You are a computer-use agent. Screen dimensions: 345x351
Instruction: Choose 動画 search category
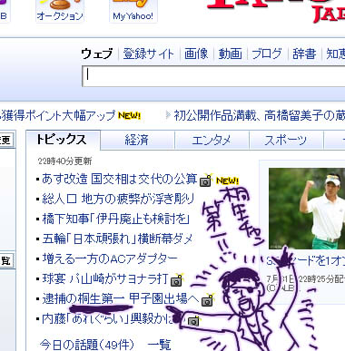[x=231, y=54]
